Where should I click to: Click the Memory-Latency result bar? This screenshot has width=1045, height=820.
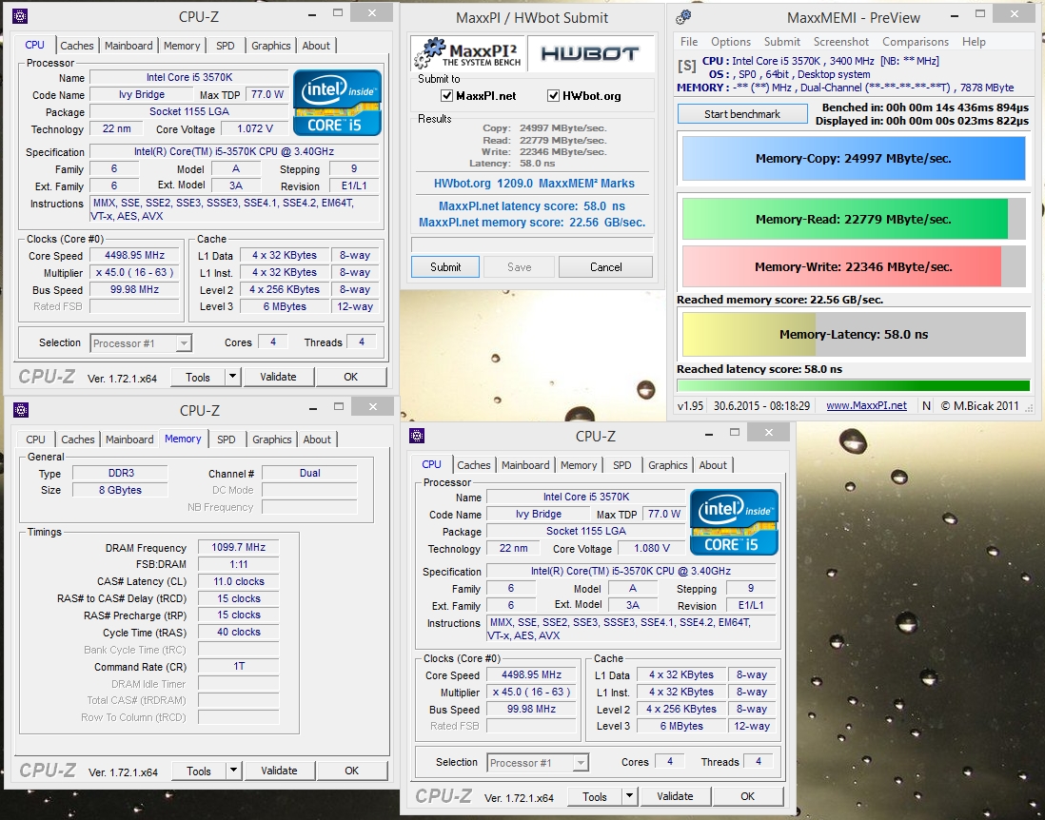(853, 335)
